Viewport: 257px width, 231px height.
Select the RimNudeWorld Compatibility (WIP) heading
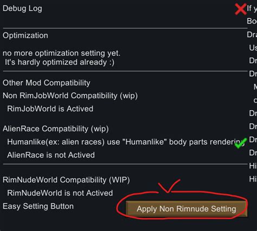(66, 180)
